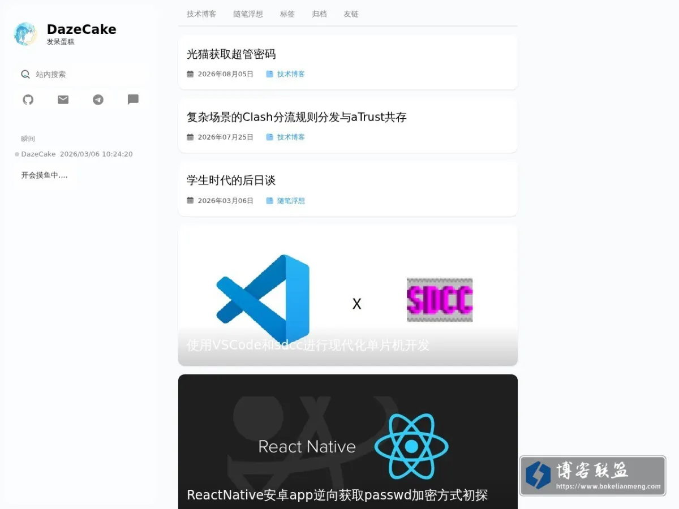Image resolution: width=679 pixels, height=509 pixels.
Task: Open the article 学生时代的后日谈
Action: coord(231,180)
